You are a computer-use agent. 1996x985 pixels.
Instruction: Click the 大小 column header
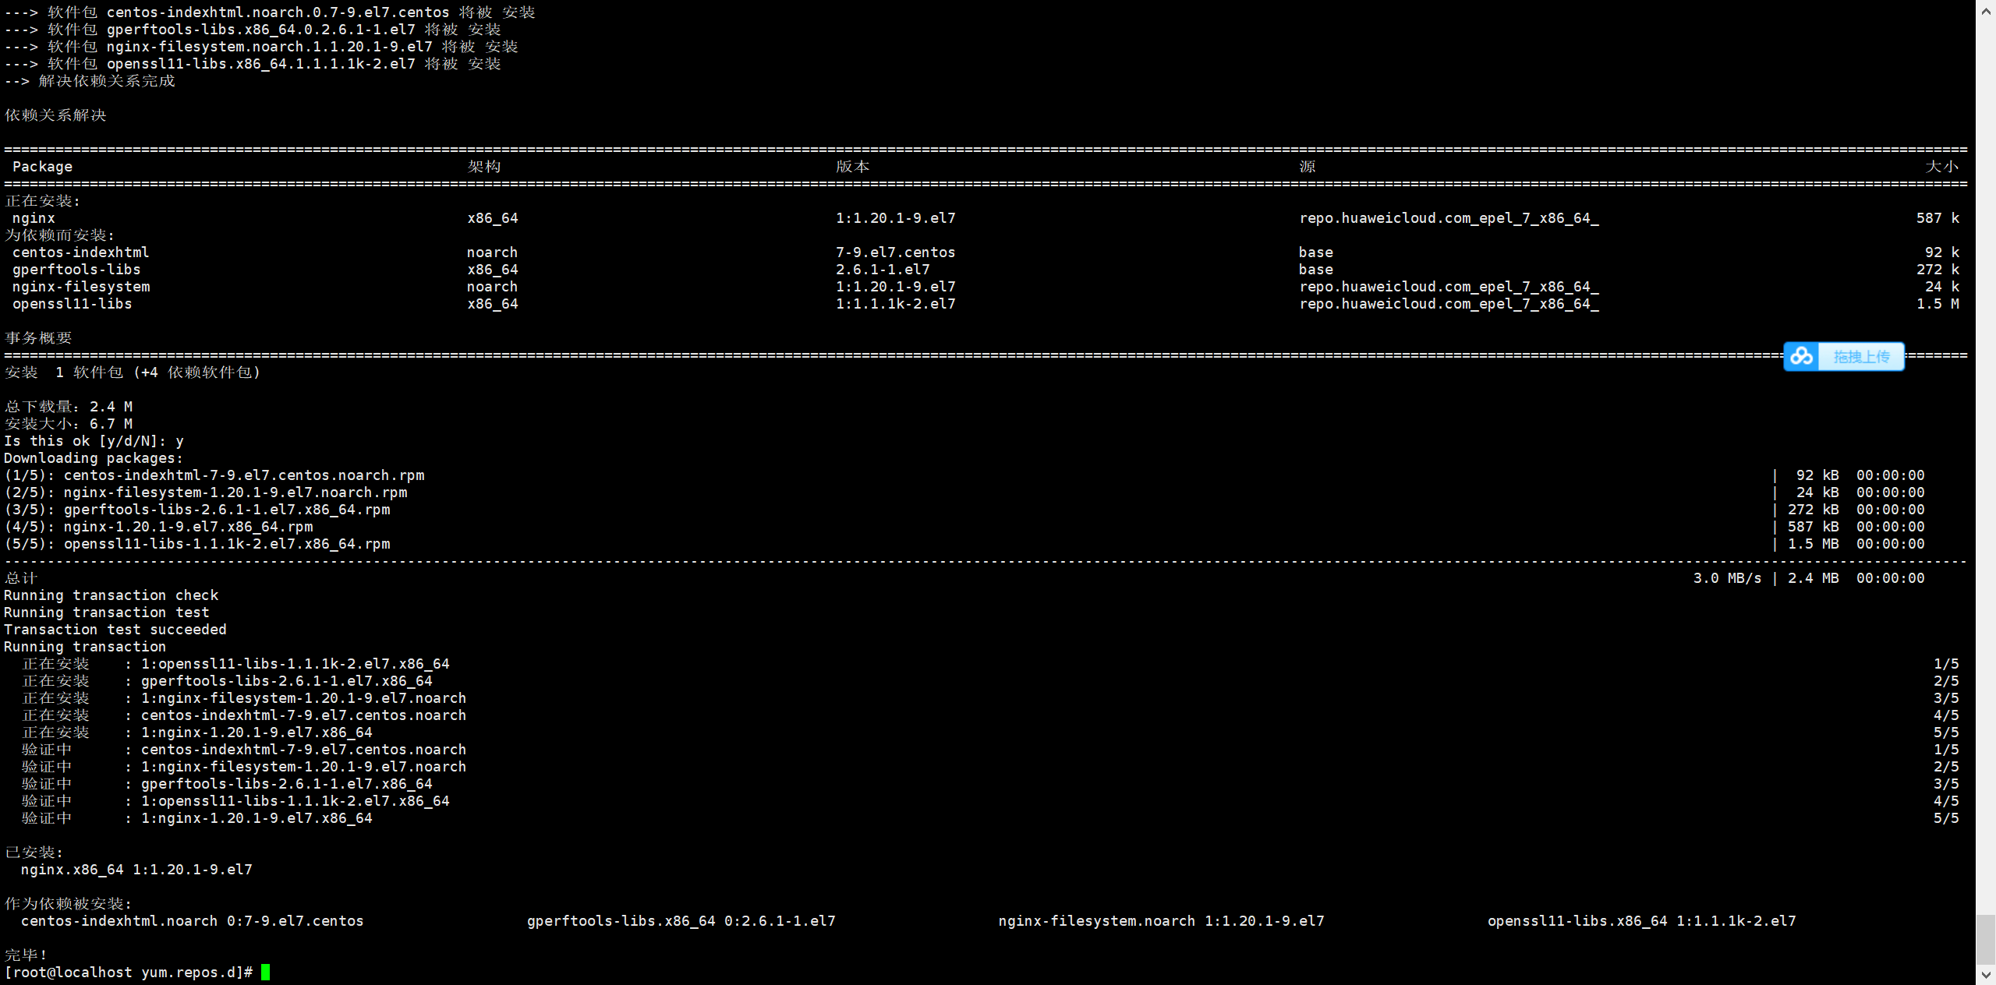coord(1941,167)
